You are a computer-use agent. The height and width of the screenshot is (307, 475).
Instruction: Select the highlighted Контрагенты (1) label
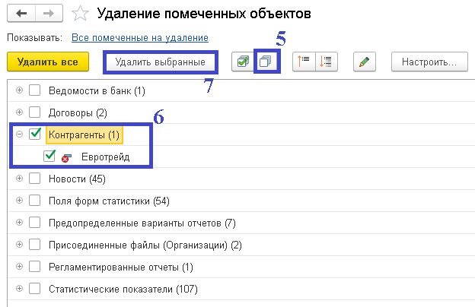click(x=84, y=135)
